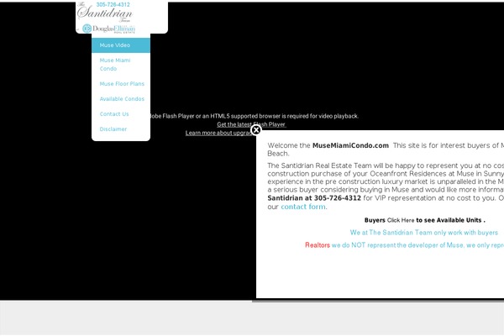View Available Condos menu item
Viewport: 504px width, 336px height.
(121, 99)
